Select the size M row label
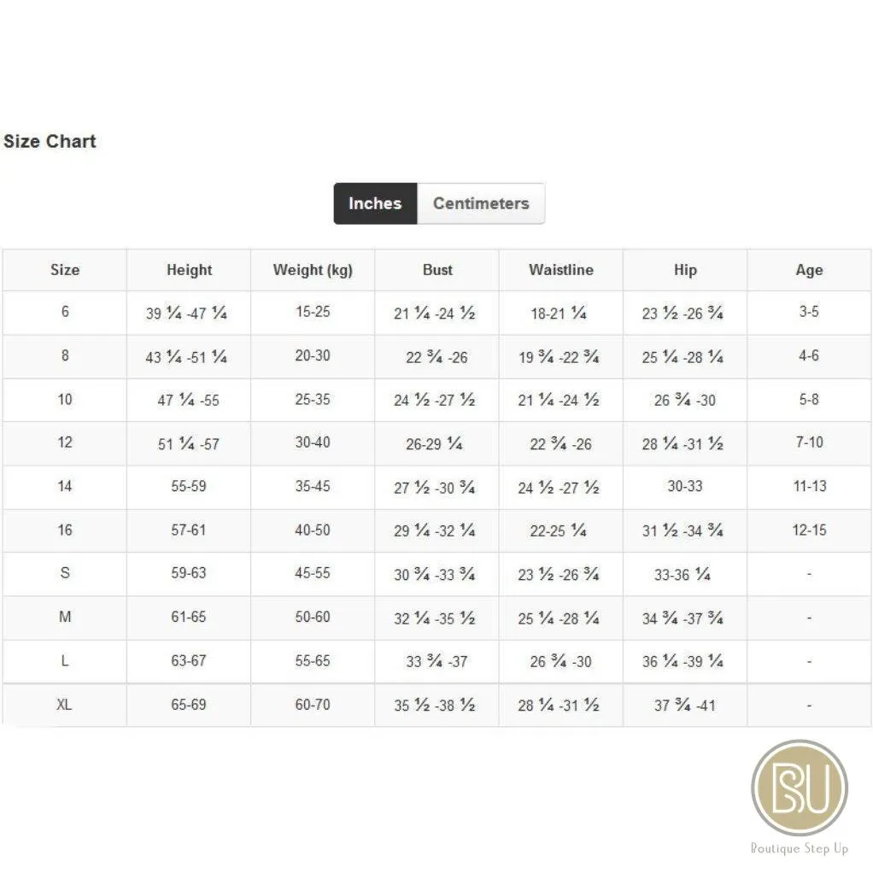This screenshot has height=873, width=873. [65, 618]
